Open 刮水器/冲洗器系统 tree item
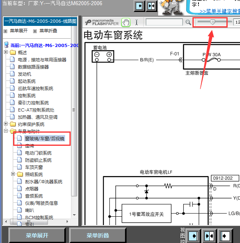The image size is (240, 243). pos(44,182)
